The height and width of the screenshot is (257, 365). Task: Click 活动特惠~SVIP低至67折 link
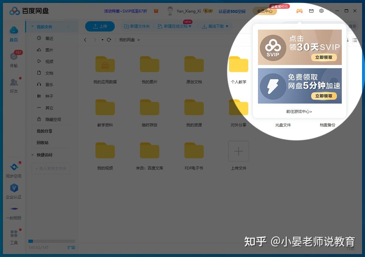pos(125,11)
